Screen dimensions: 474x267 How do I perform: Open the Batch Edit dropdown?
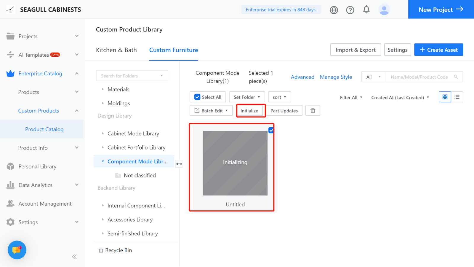211,111
